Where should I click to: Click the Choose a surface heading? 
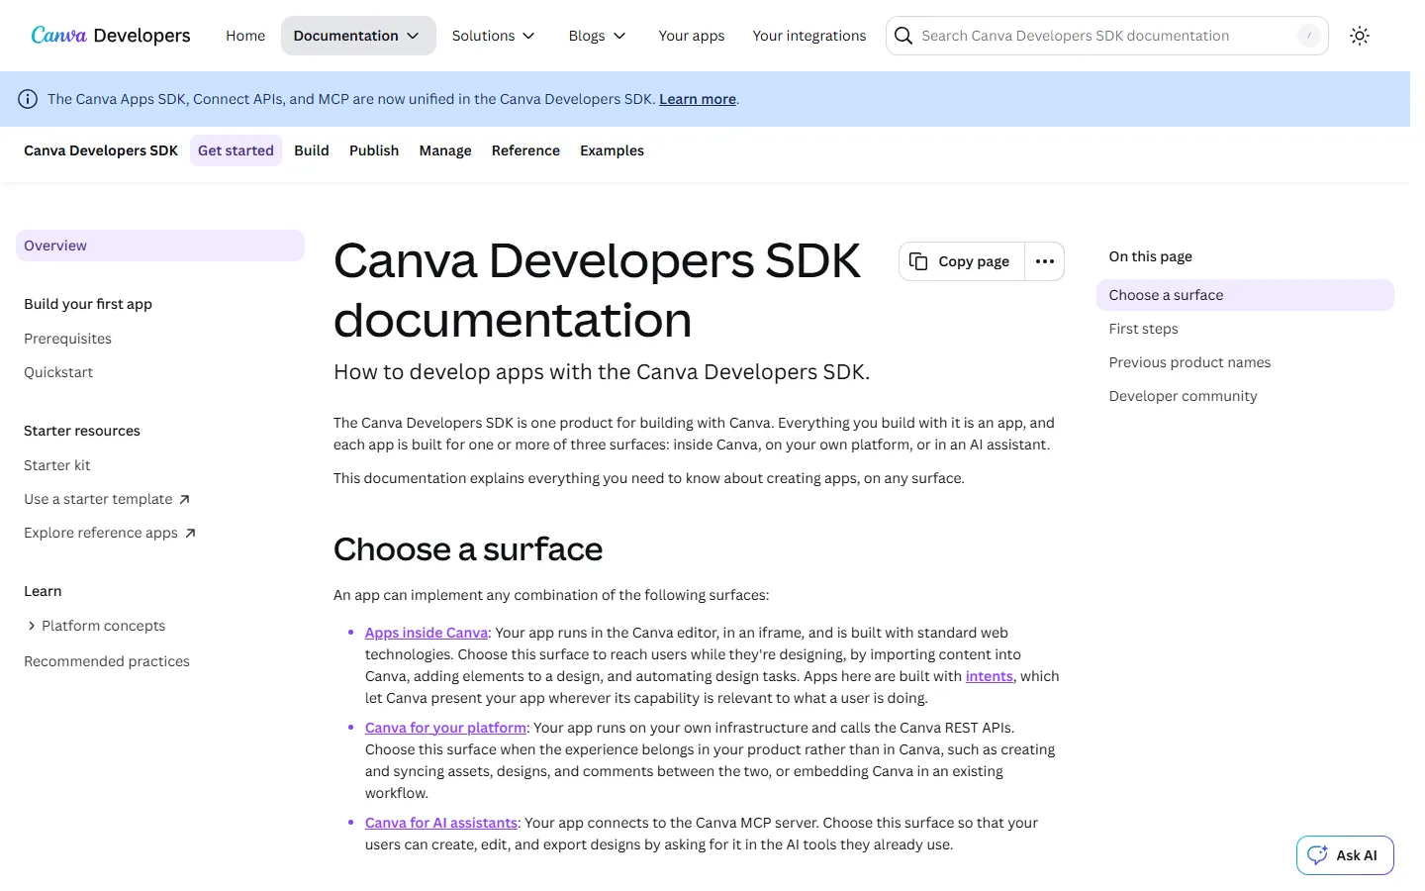(468, 549)
